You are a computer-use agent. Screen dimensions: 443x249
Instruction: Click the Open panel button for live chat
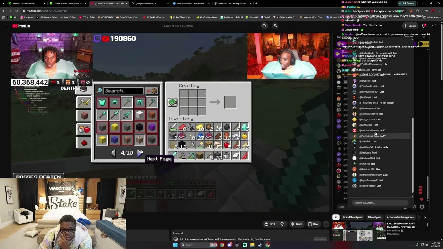pos(320,239)
